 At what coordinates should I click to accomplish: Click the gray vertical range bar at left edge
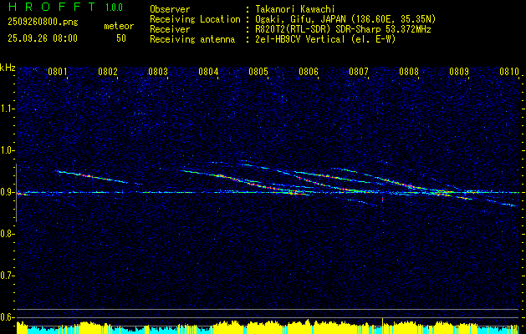[16, 193]
